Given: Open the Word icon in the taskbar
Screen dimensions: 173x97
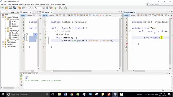Looking at the screenshot, I should (65, 94).
